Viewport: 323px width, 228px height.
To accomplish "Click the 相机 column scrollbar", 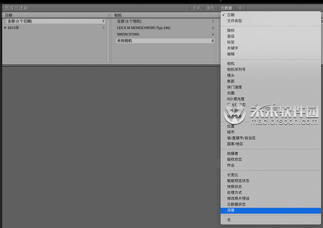I will point(217,41).
